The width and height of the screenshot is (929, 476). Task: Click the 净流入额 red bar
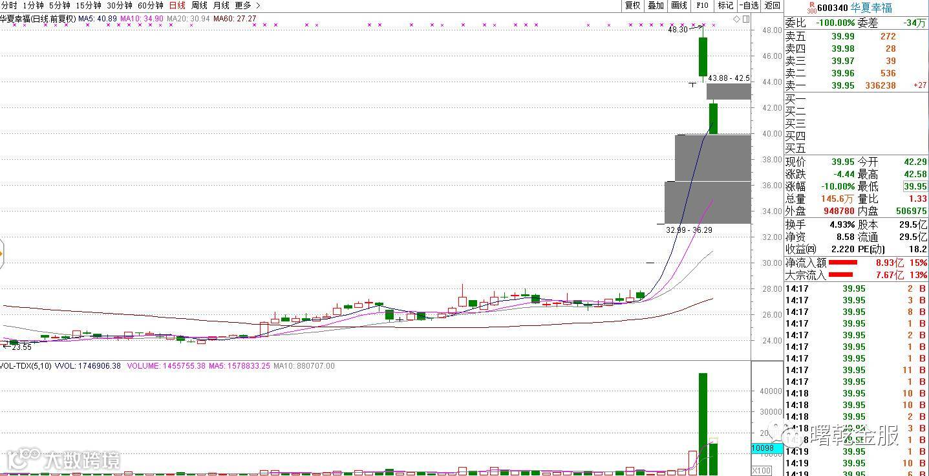click(843, 263)
